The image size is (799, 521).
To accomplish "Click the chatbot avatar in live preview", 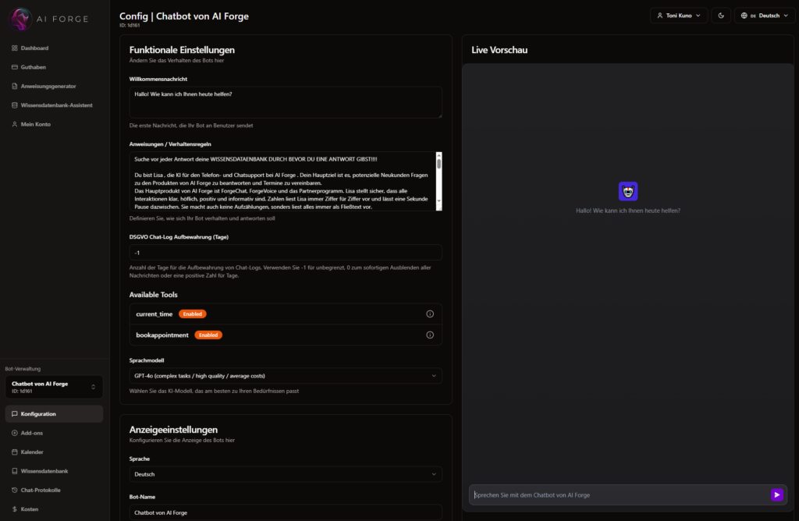I will (628, 191).
